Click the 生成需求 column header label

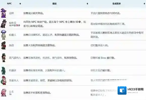[x=117, y=4]
